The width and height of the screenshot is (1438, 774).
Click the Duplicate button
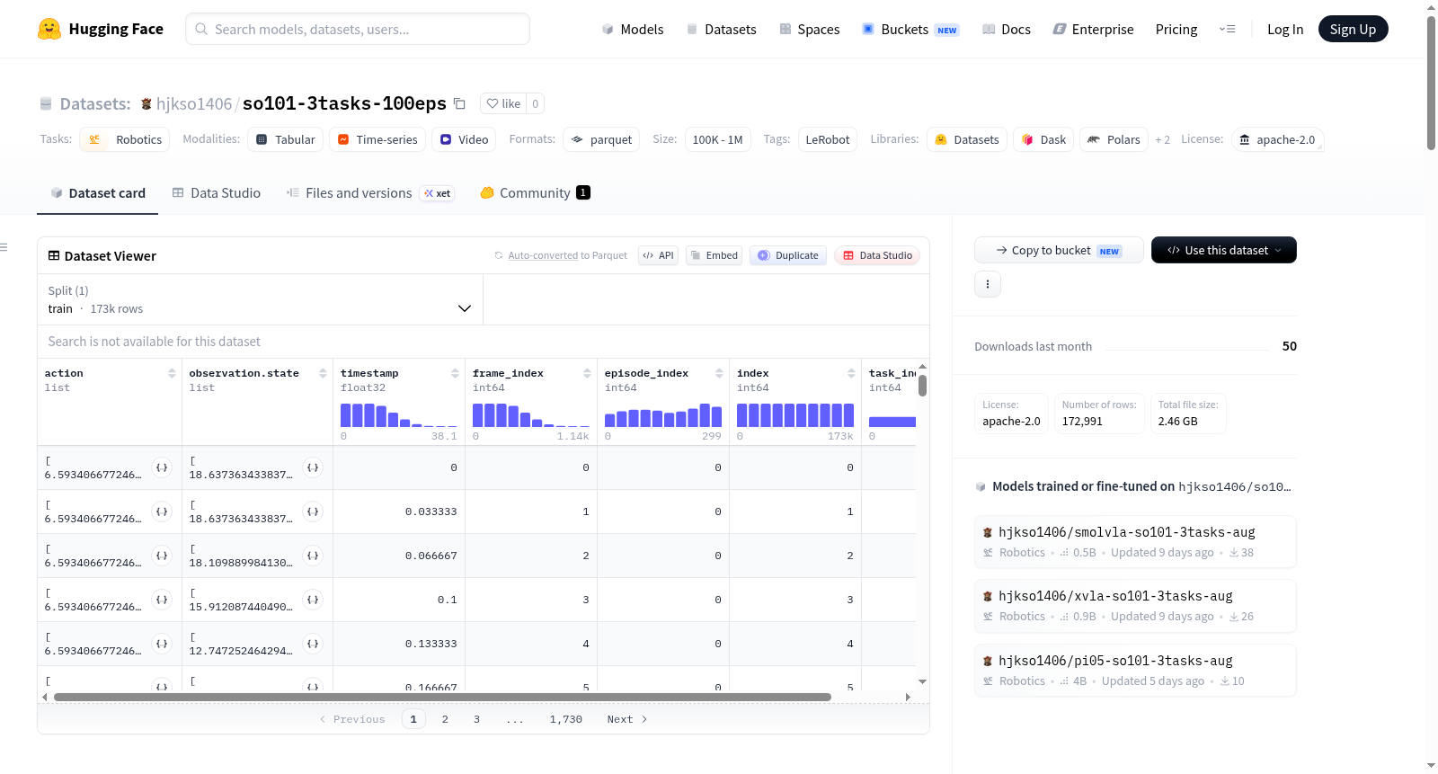(788, 255)
